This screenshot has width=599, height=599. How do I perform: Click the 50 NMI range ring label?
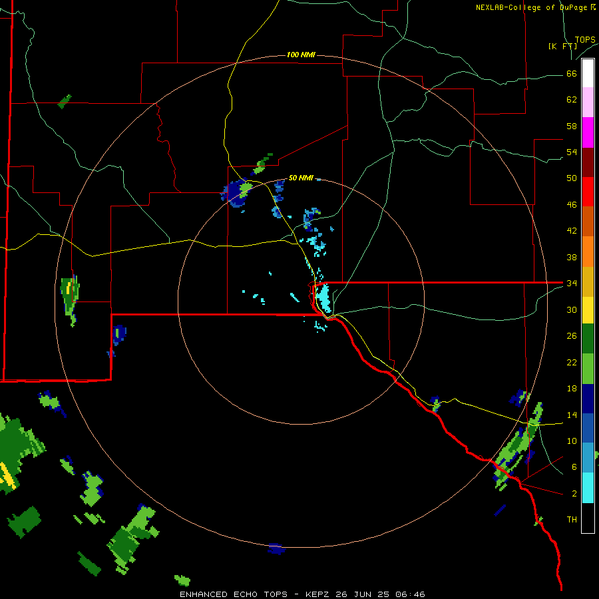[x=301, y=178]
